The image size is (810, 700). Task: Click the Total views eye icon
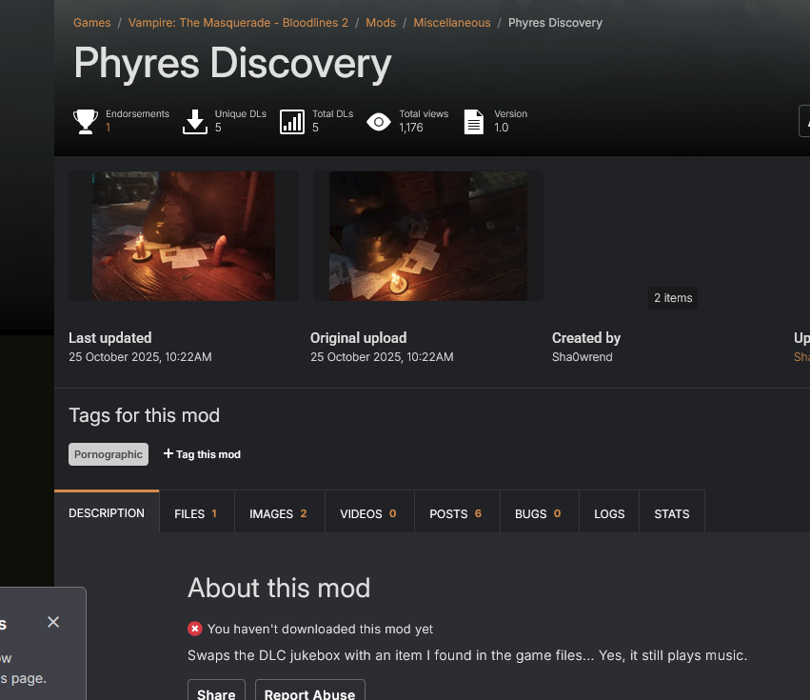pos(379,122)
